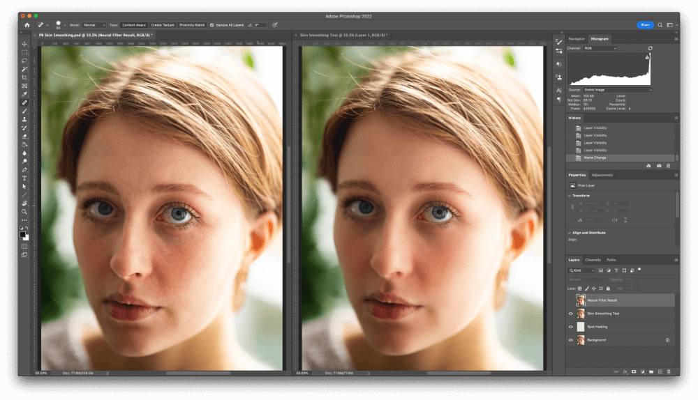Toggle the Sample All Layers checkbox
Viewport: 698px width, 400px height.
pyautogui.click(x=212, y=25)
